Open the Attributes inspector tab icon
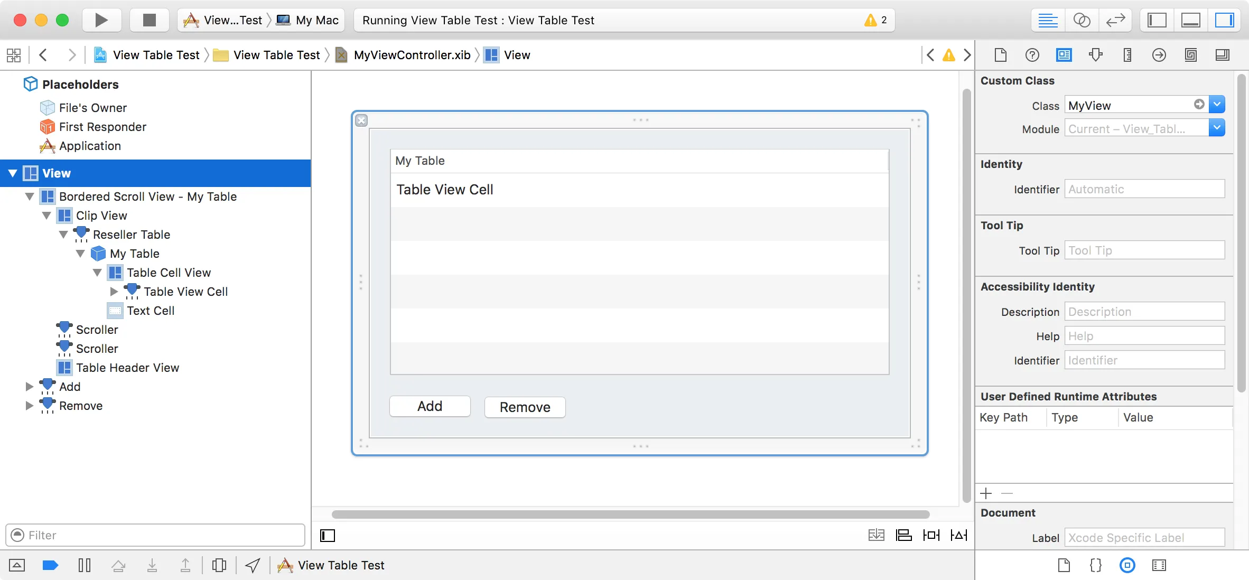The height and width of the screenshot is (580, 1249). tap(1095, 55)
